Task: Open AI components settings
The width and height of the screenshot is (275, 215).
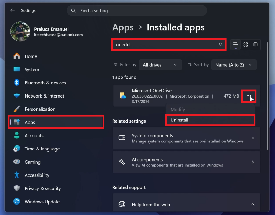Action: pos(186,162)
